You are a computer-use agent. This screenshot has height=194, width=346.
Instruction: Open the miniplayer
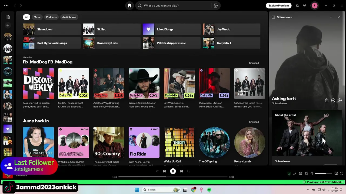point(336,174)
